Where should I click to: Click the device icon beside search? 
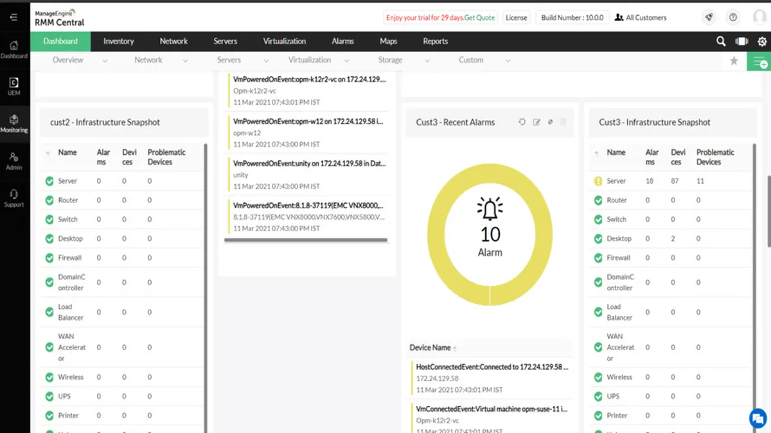741,41
